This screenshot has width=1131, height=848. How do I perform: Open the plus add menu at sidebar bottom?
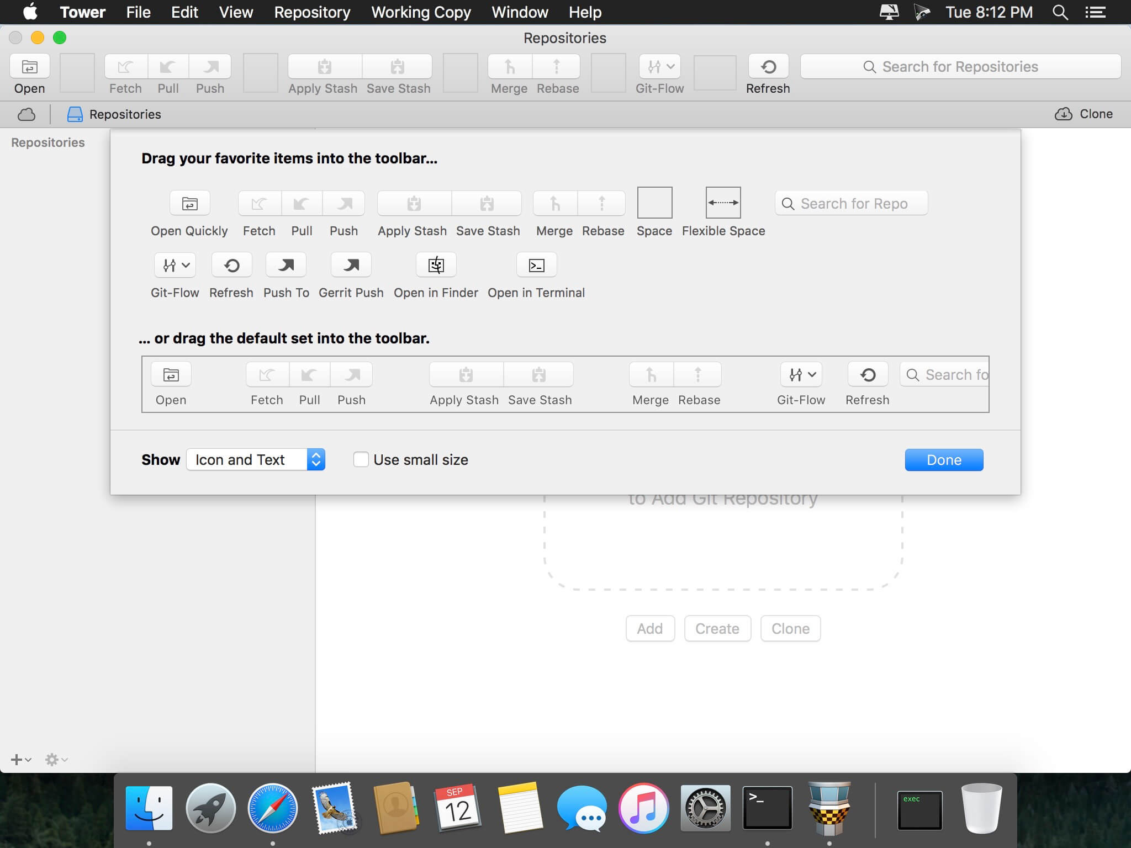click(21, 760)
